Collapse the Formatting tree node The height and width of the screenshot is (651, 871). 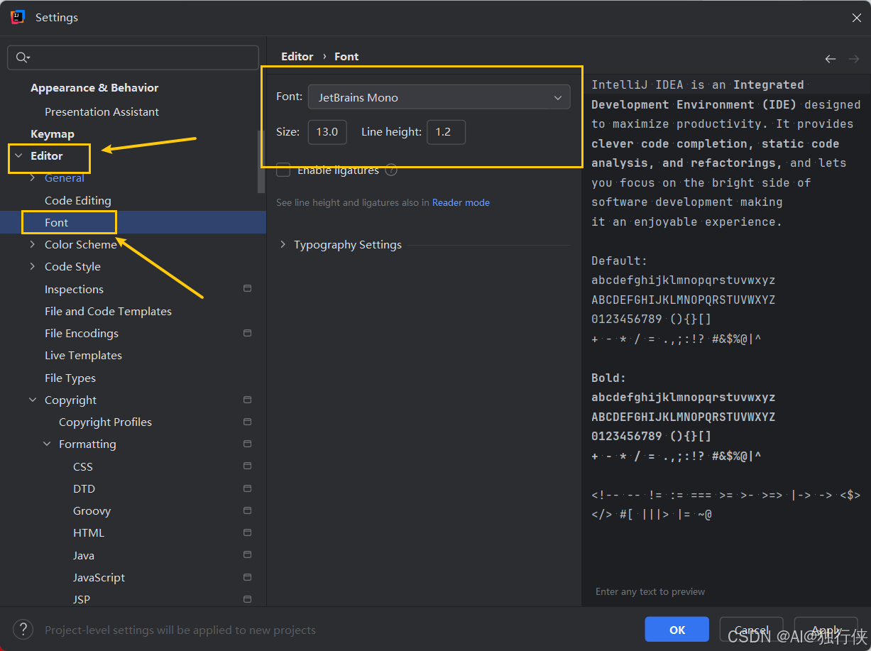(47, 444)
